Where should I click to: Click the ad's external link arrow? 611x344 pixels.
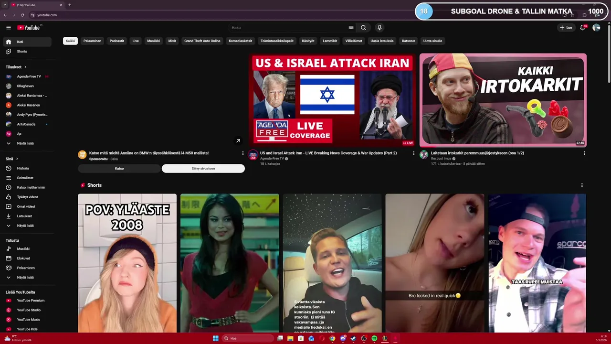point(238,141)
